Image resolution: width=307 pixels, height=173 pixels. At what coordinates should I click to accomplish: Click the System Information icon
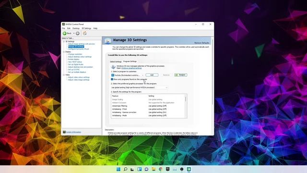64,132
